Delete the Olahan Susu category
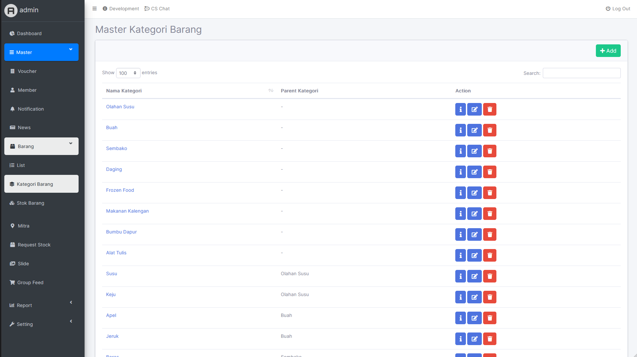Screen dimensions: 637x357 (x=489, y=109)
